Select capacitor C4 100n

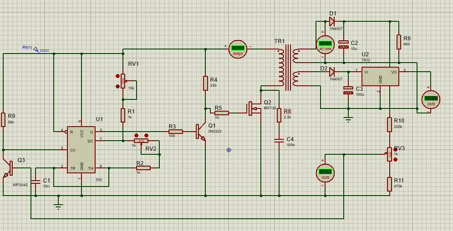click(x=279, y=141)
